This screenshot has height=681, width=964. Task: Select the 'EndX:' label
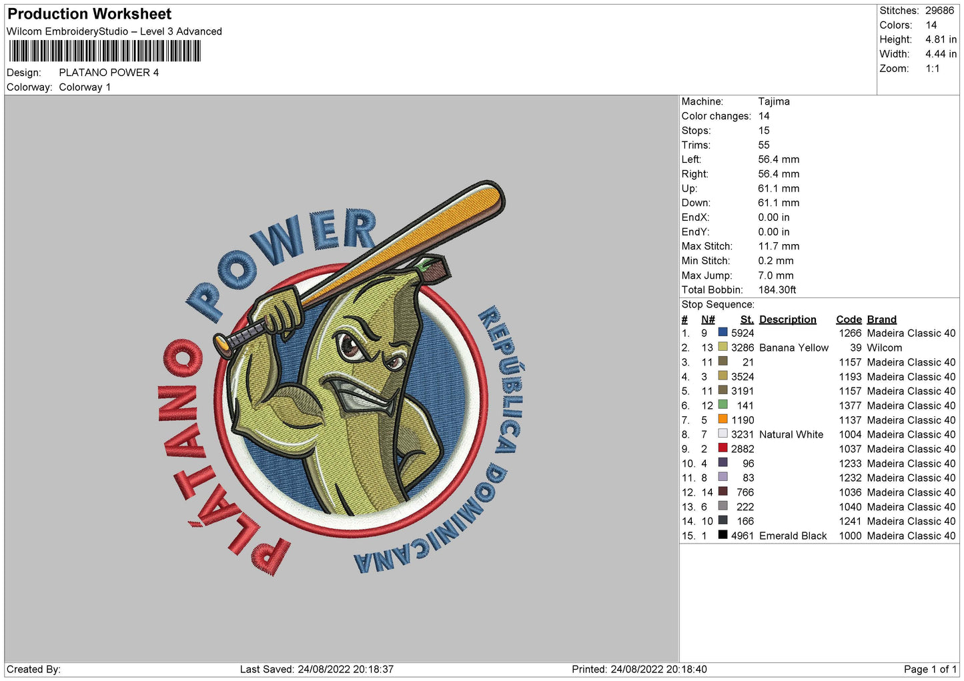[695, 217]
